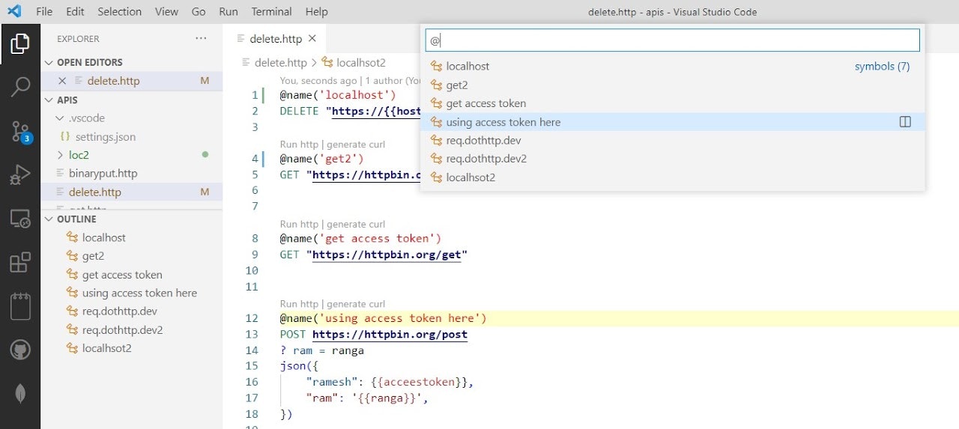Open the Extensions view

tap(20, 262)
